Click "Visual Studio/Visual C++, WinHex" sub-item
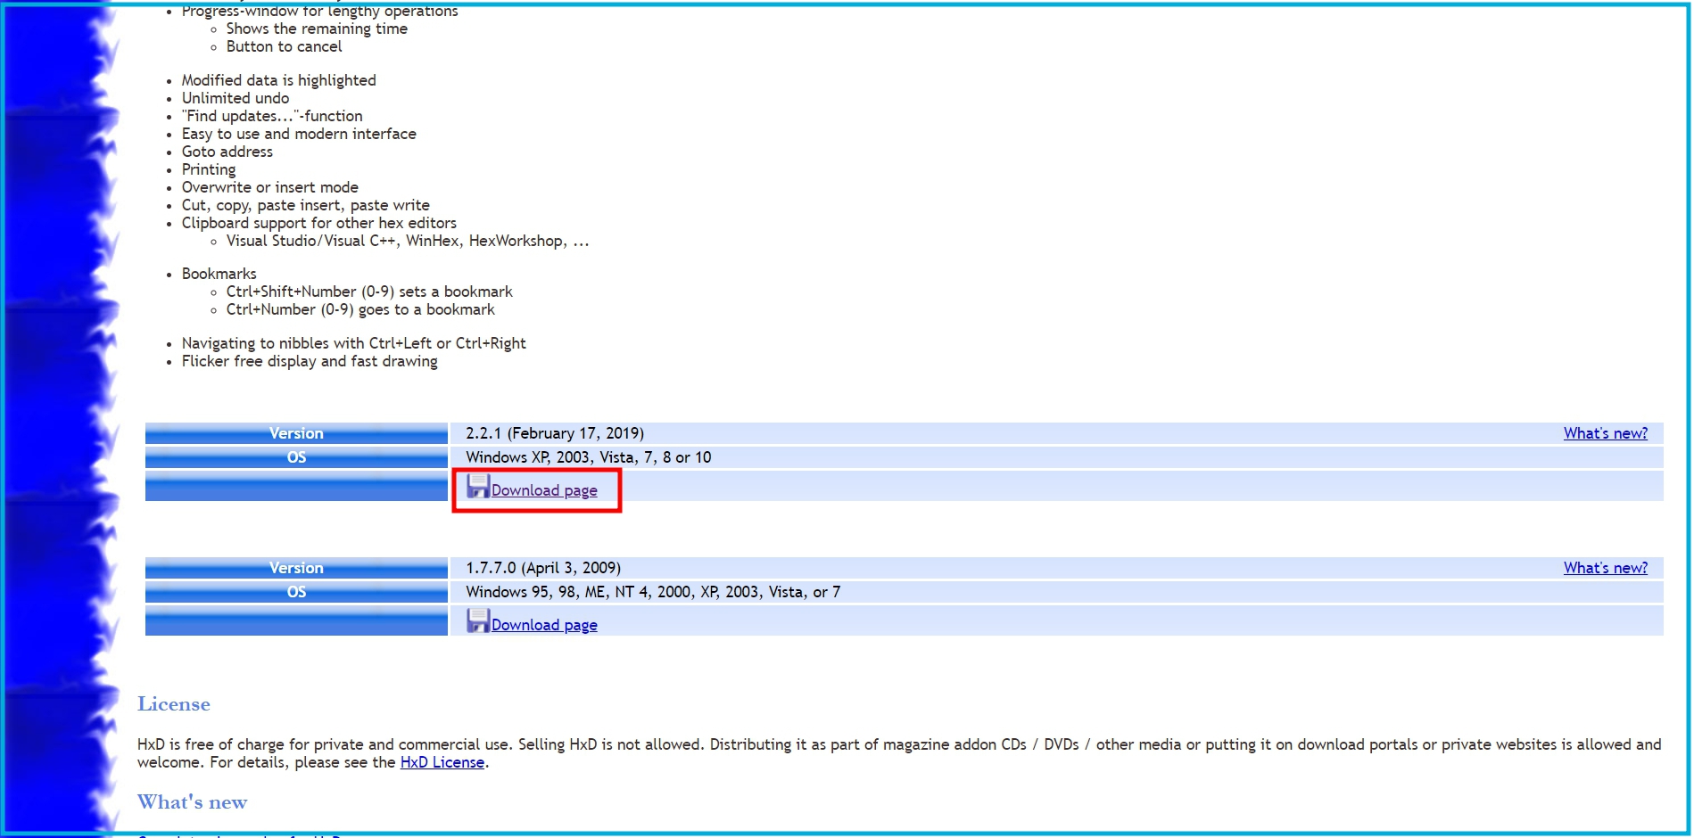This screenshot has width=1694, height=838. (408, 241)
